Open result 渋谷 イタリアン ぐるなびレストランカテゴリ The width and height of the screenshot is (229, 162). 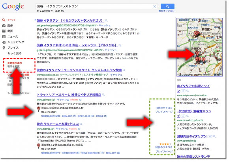coord(70,20)
